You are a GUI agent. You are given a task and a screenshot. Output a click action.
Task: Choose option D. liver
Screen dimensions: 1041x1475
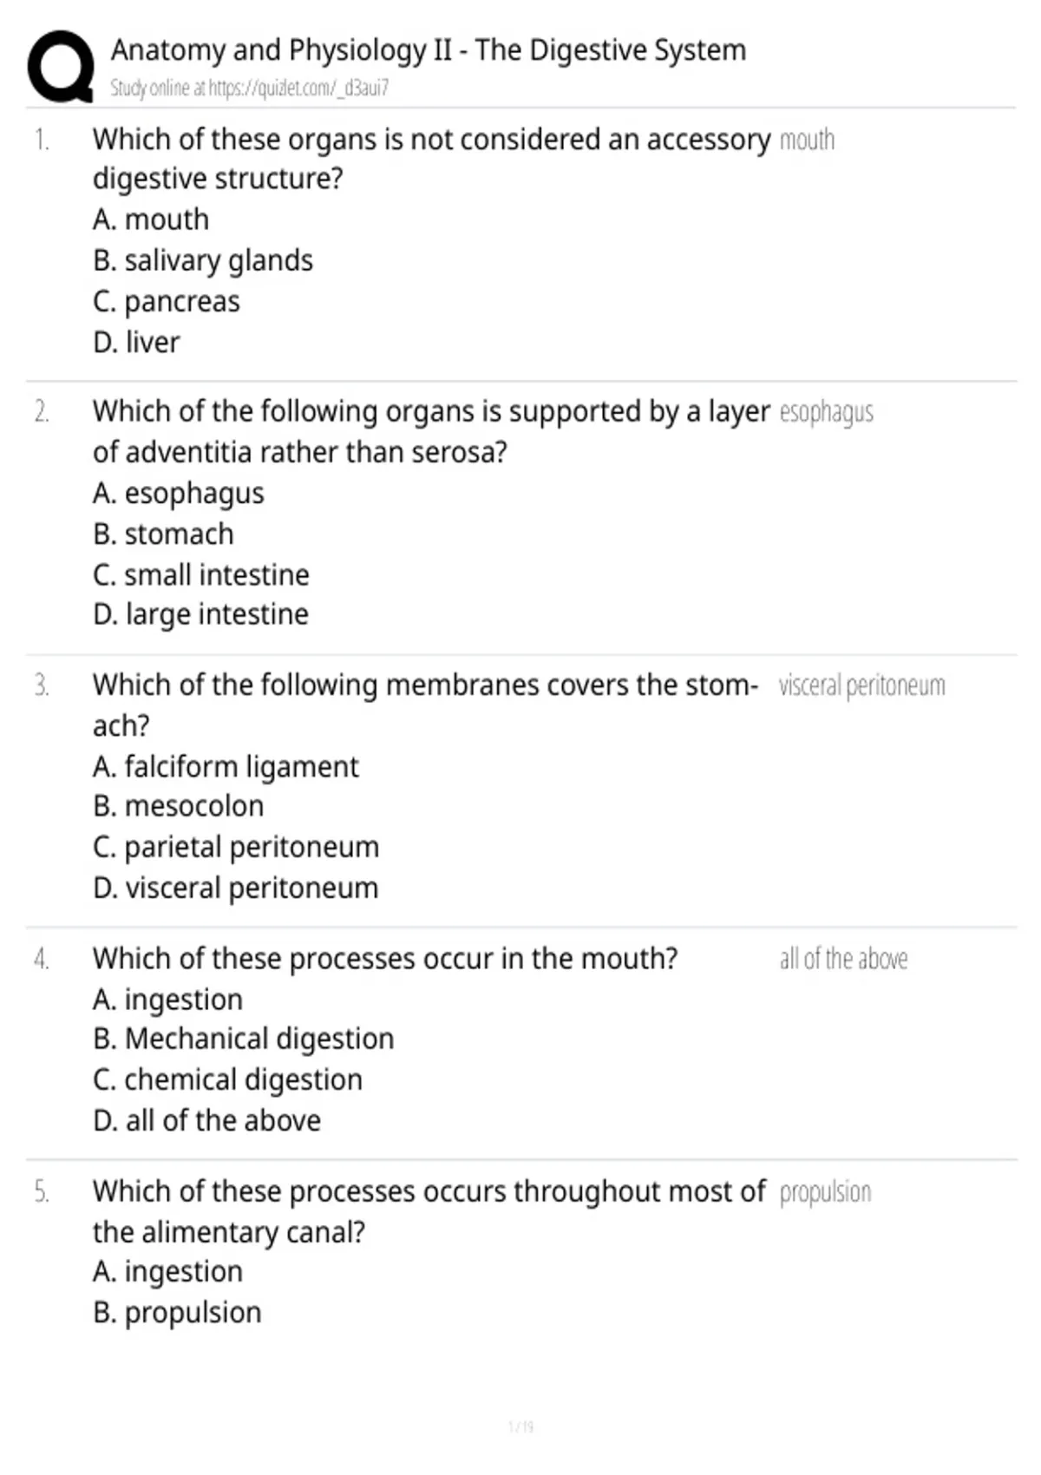[x=136, y=342]
